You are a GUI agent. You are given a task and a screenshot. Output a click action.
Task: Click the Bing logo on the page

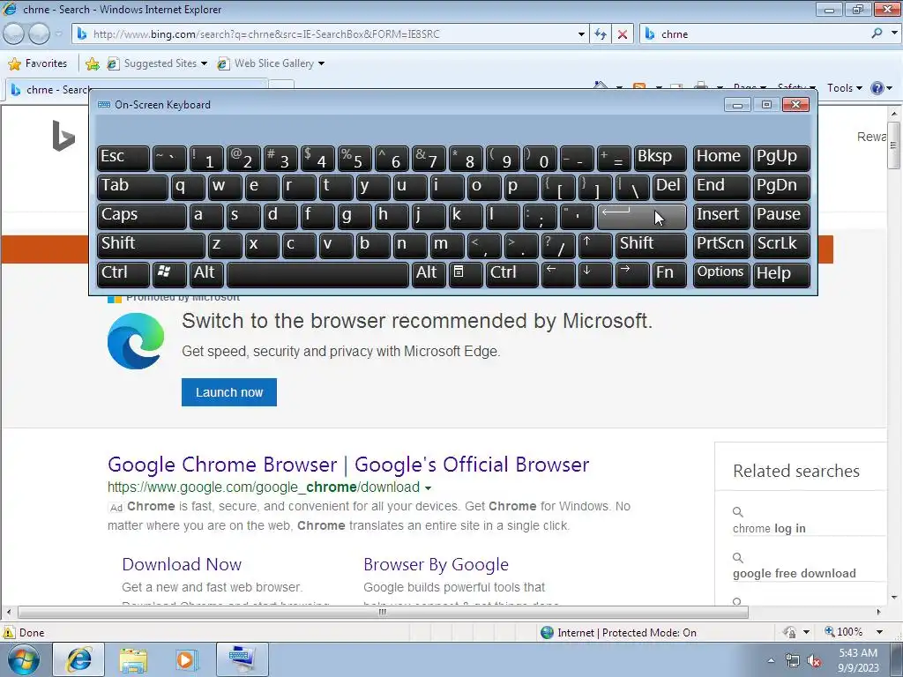pyautogui.click(x=63, y=136)
